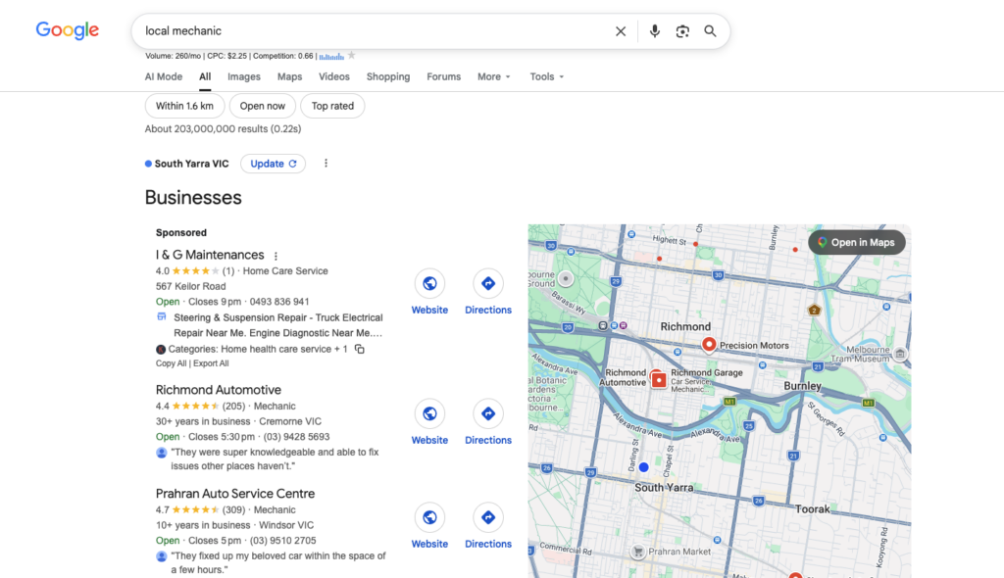Star the keyword volume favorite icon
The image size is (1004, 578).
[x=352, y=56]
